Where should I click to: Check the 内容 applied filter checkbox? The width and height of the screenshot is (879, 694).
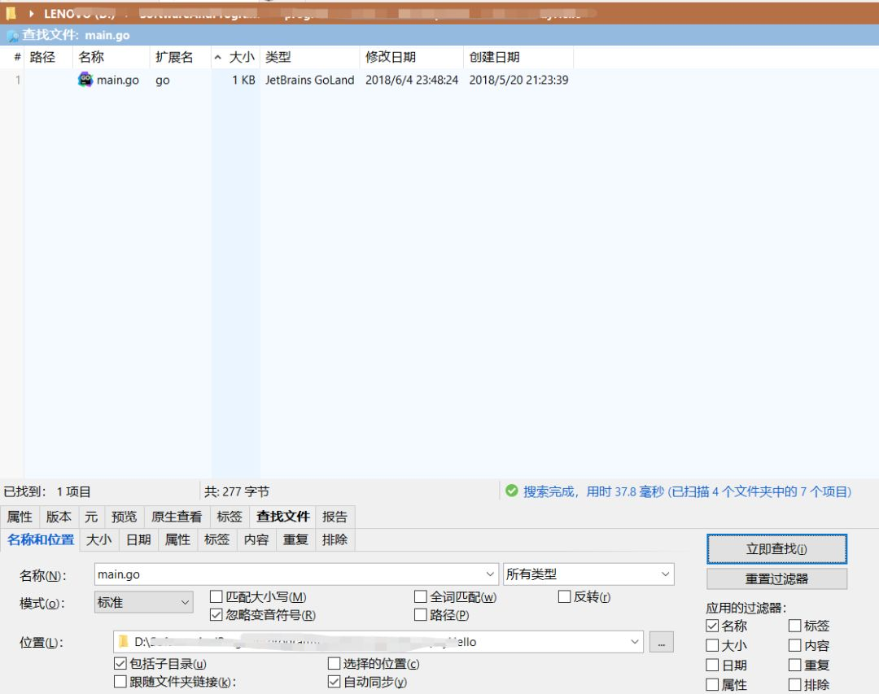(x=794, y=645)
